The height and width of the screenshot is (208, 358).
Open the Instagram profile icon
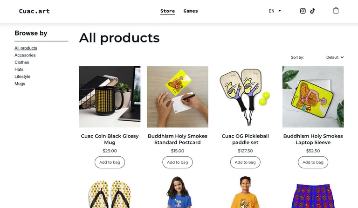[x=303, y=11]
